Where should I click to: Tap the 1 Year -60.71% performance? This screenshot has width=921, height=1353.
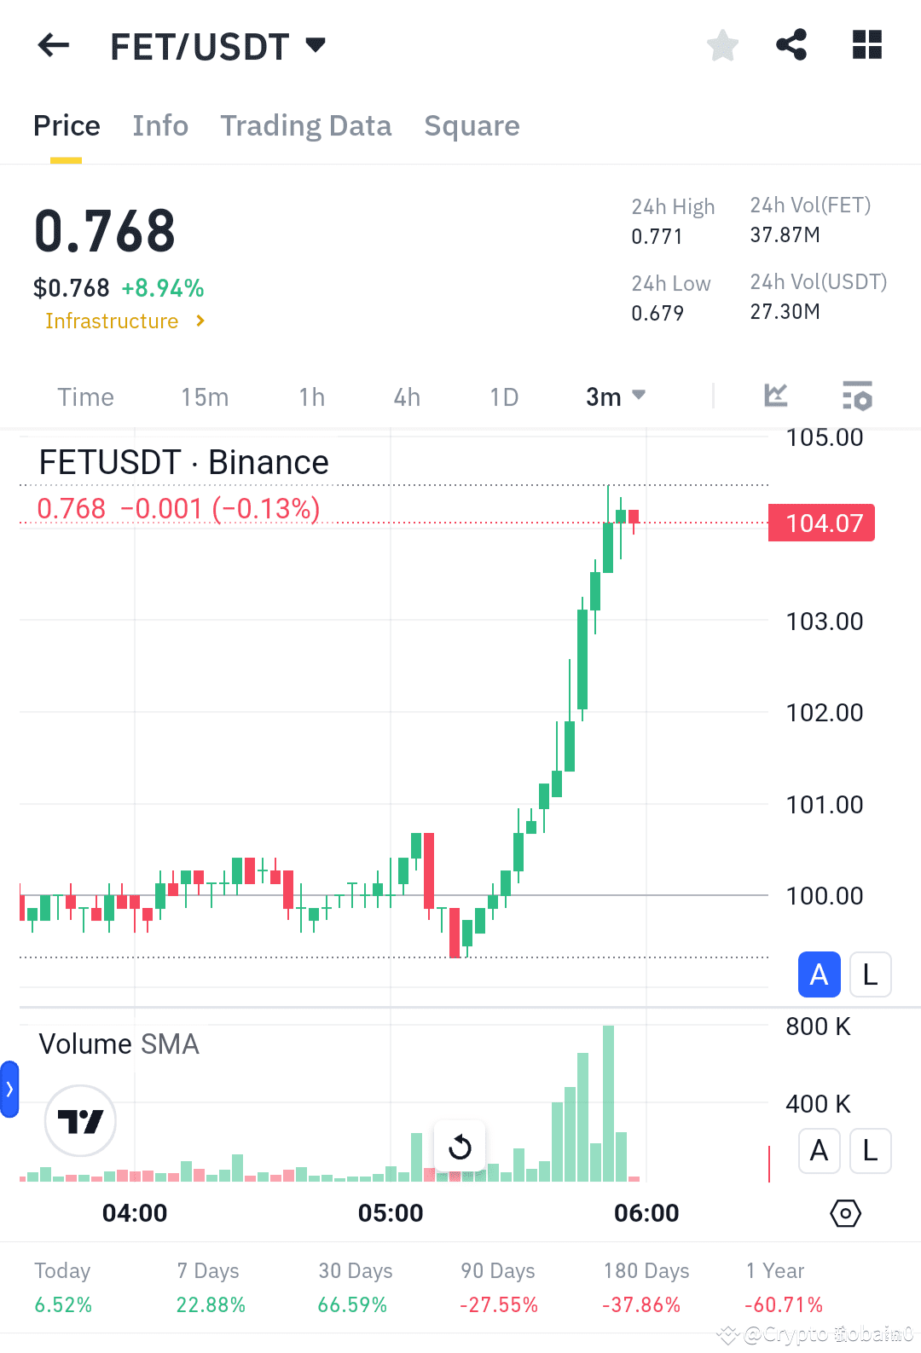coord(784,1288)
